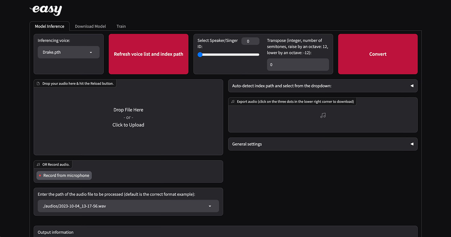Switch to the Train tab
This screenshot has width=451, height=237.
(121, 26)
